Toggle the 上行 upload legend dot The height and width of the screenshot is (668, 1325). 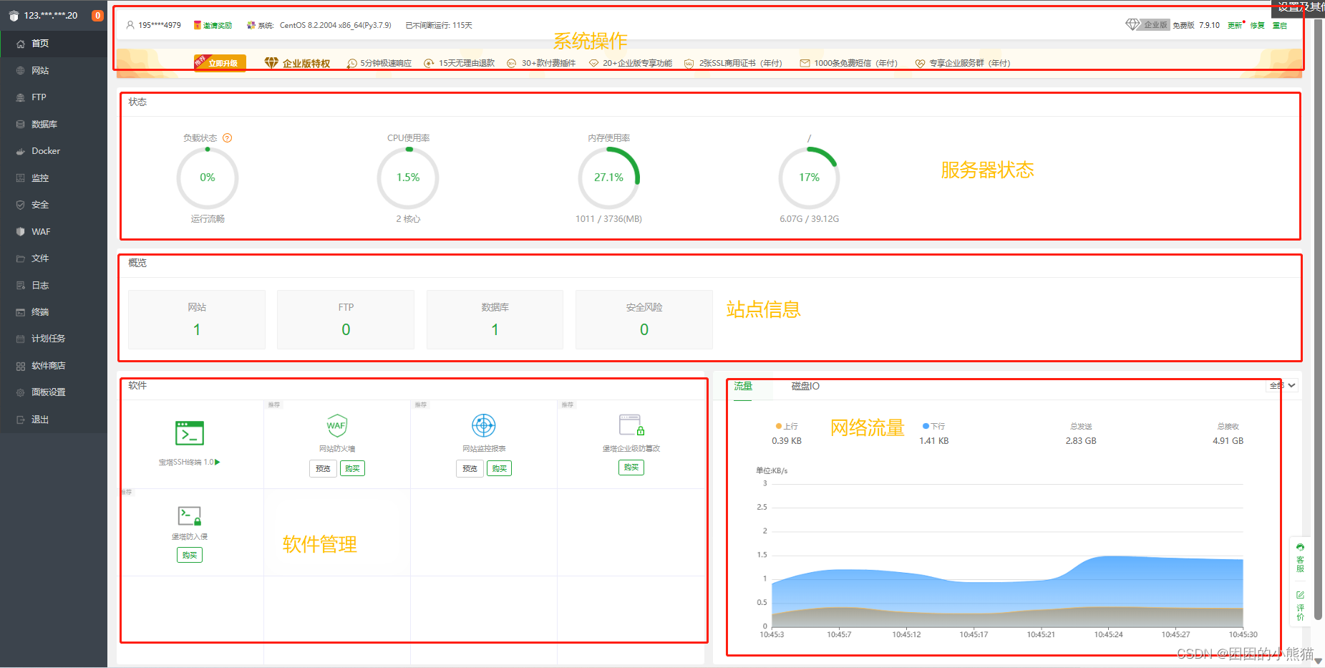tap(779, 426)
